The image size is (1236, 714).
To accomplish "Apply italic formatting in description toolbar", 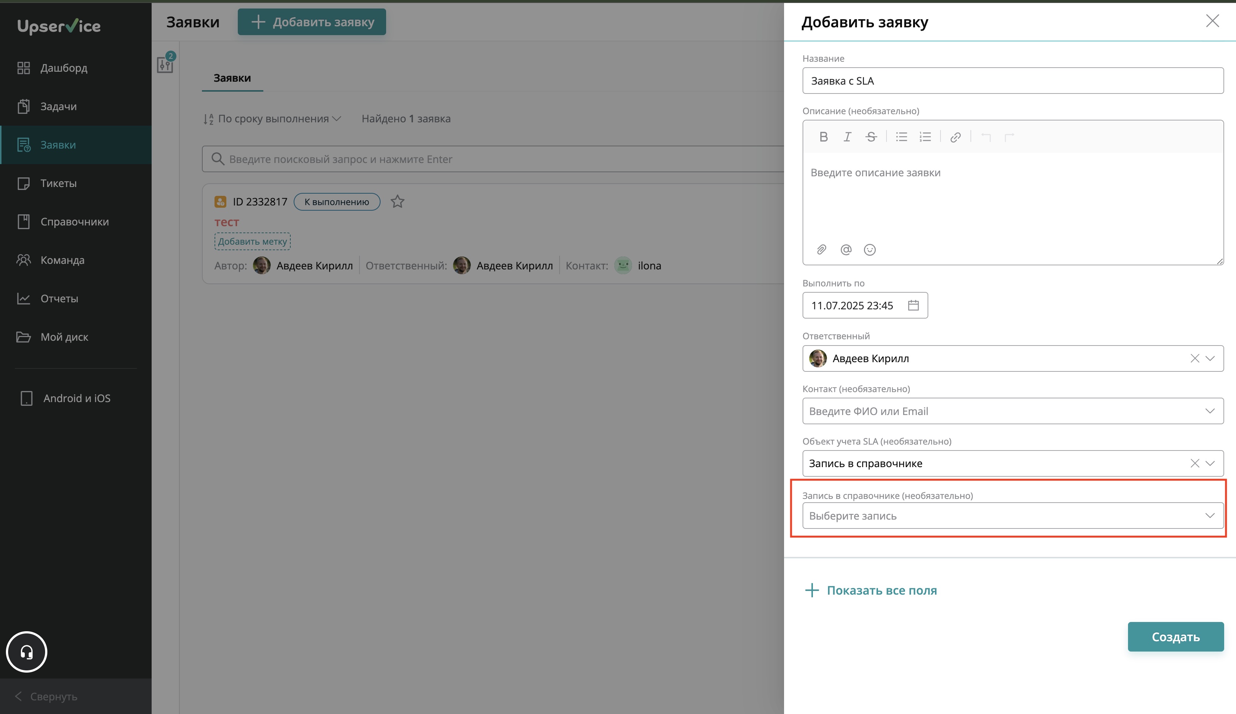I will click(847, 137).
